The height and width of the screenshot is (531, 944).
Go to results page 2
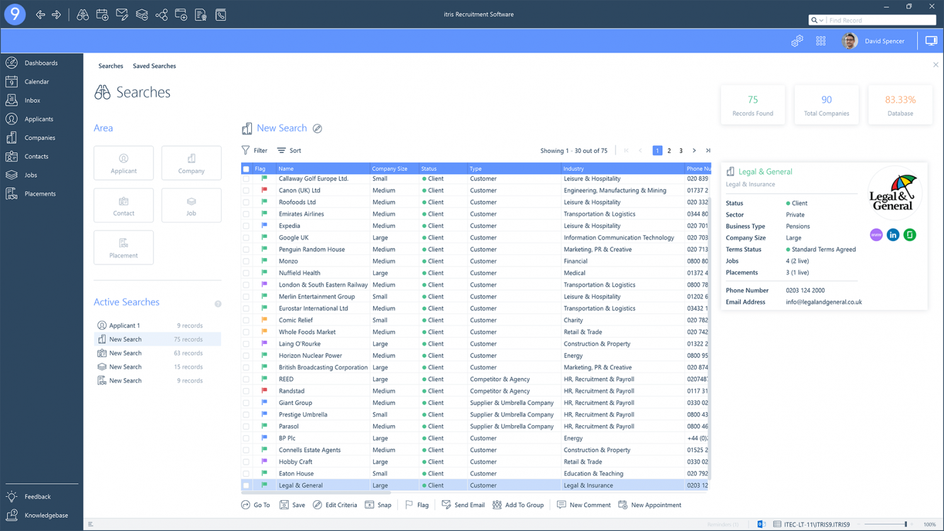point(669,150)
